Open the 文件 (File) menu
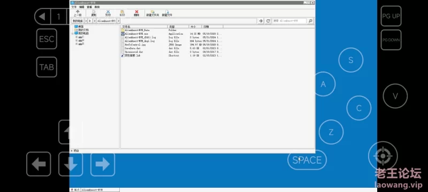428x192 pixels. tap(74, 7)
